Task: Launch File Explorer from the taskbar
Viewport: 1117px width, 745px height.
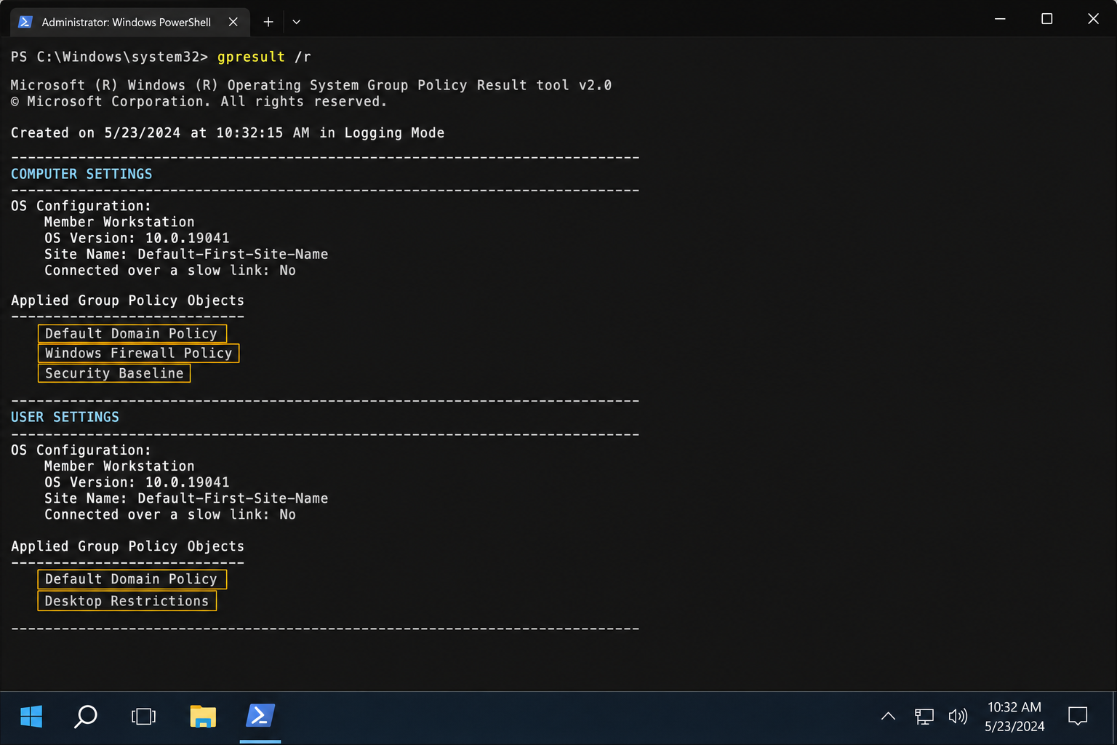Action: tap(203, 717)
